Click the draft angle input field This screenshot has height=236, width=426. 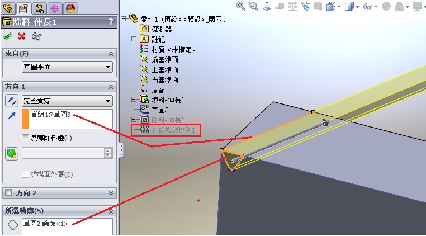pos(63,153)
